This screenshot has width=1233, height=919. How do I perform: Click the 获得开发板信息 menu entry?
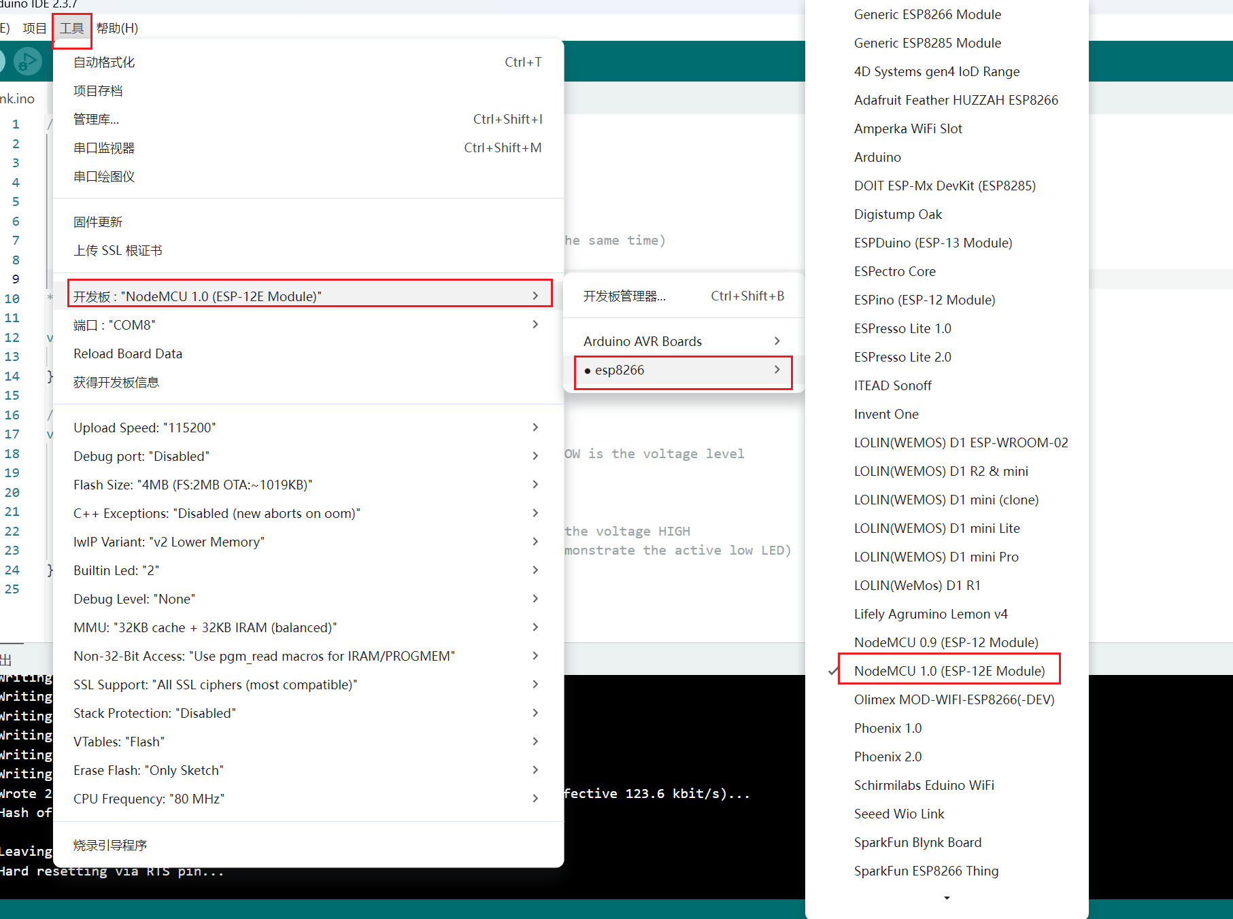(116, 382)
